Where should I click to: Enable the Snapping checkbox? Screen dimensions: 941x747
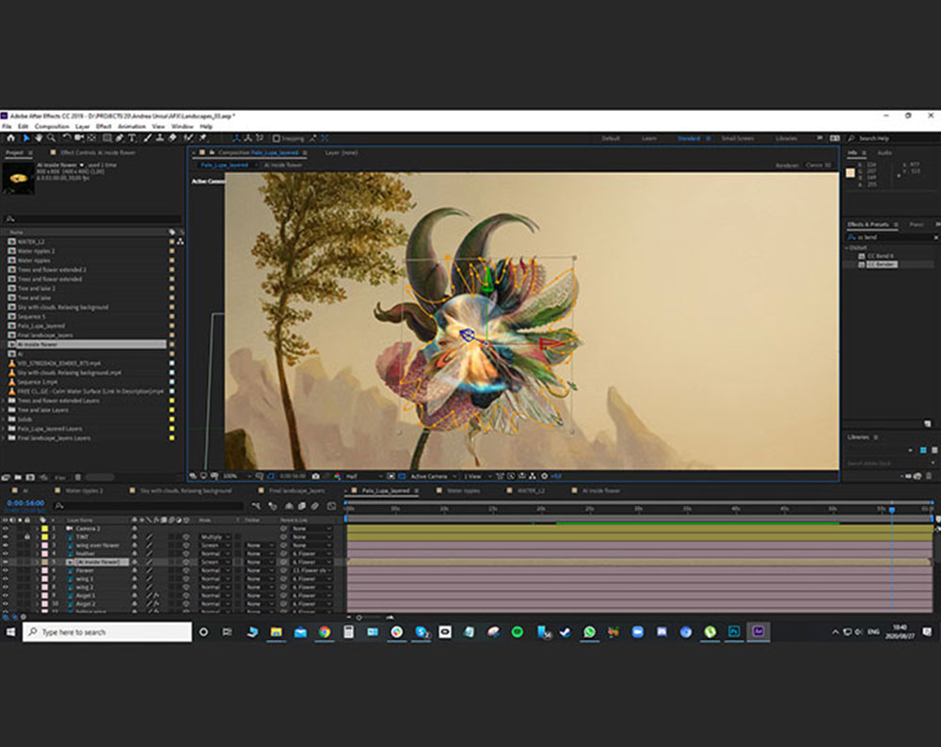276,138
